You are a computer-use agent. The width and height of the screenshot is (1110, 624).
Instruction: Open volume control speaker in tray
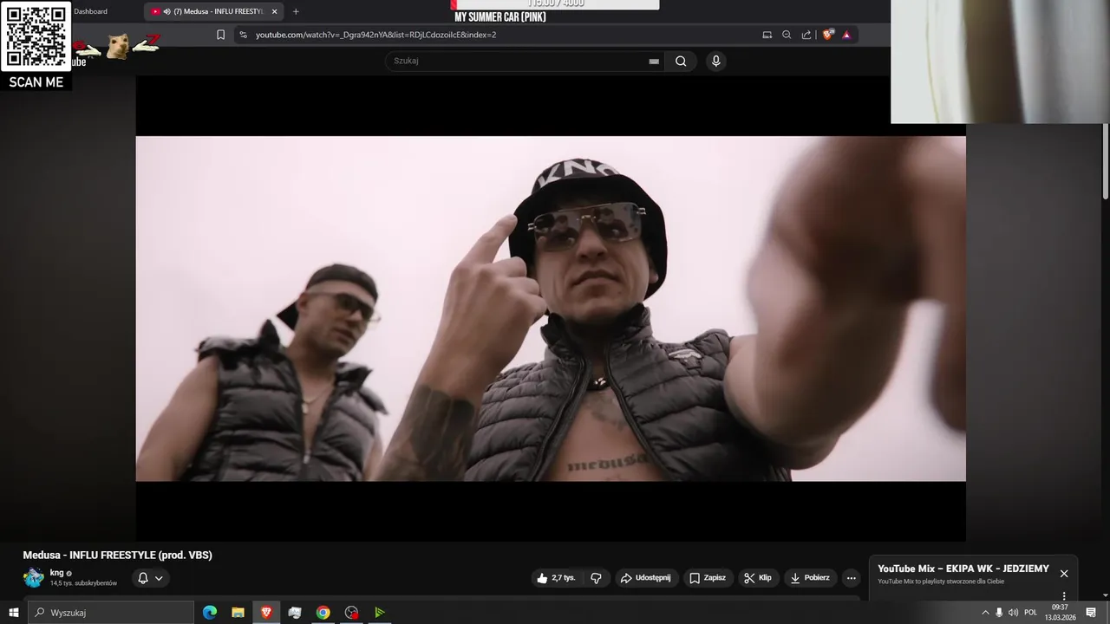click(1013, 613)
